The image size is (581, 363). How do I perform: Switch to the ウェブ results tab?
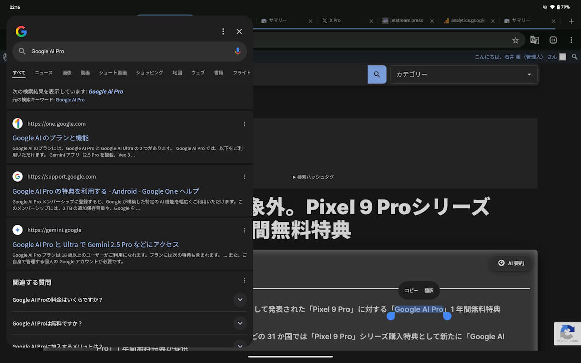coord(198,73)
